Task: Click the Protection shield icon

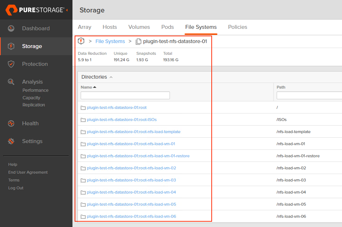Action: [x=11, y=64]
